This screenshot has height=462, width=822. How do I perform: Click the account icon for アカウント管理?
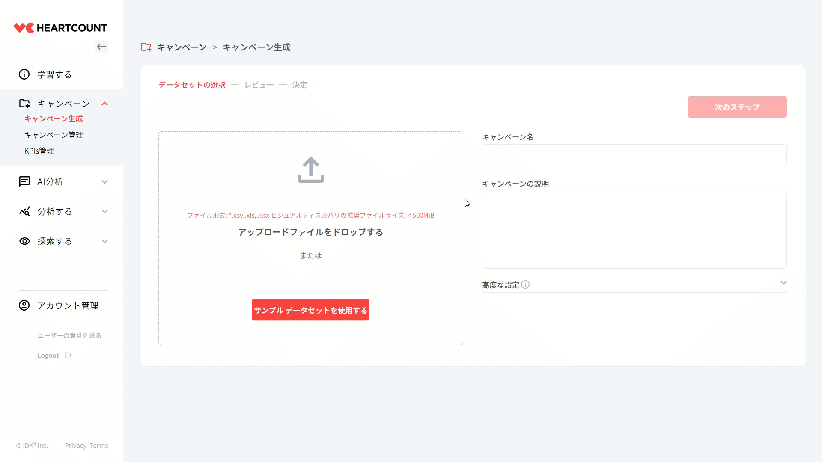click(24, 305)
